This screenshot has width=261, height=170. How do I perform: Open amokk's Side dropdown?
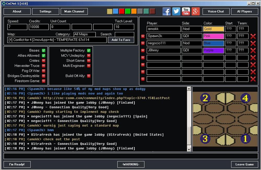click(x=192, y=29)
